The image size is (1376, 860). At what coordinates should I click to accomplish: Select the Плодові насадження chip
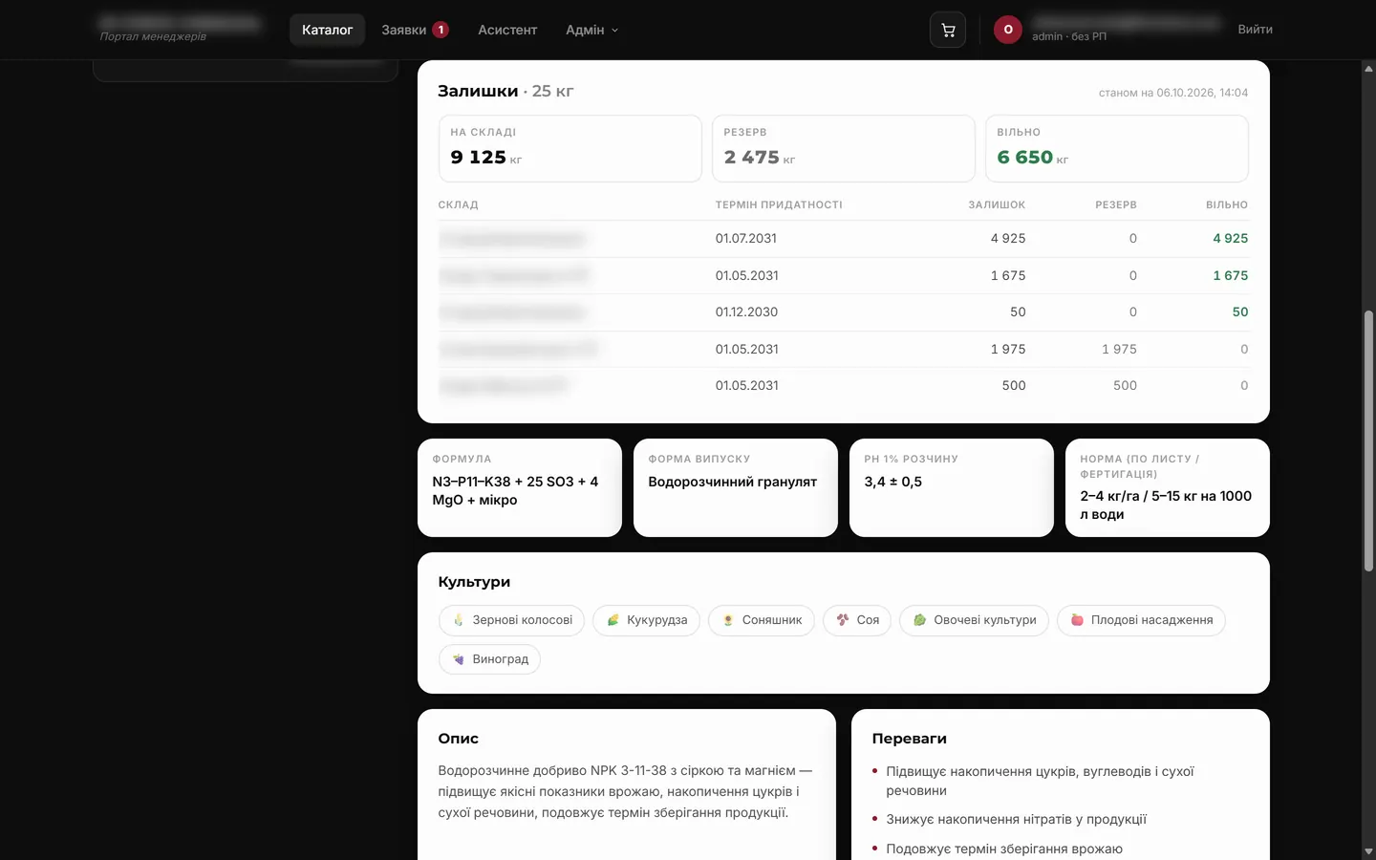coord(1141,620)
